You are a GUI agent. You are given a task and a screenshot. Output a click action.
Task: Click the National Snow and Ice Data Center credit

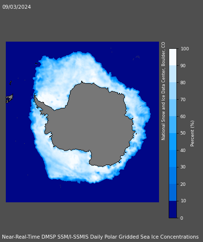(x=163, y=91)
